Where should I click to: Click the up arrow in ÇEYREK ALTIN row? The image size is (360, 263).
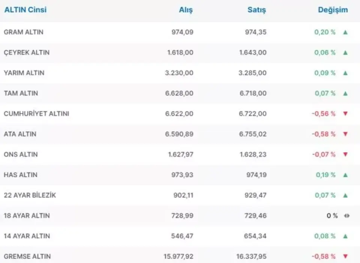[x=345, y=53]
